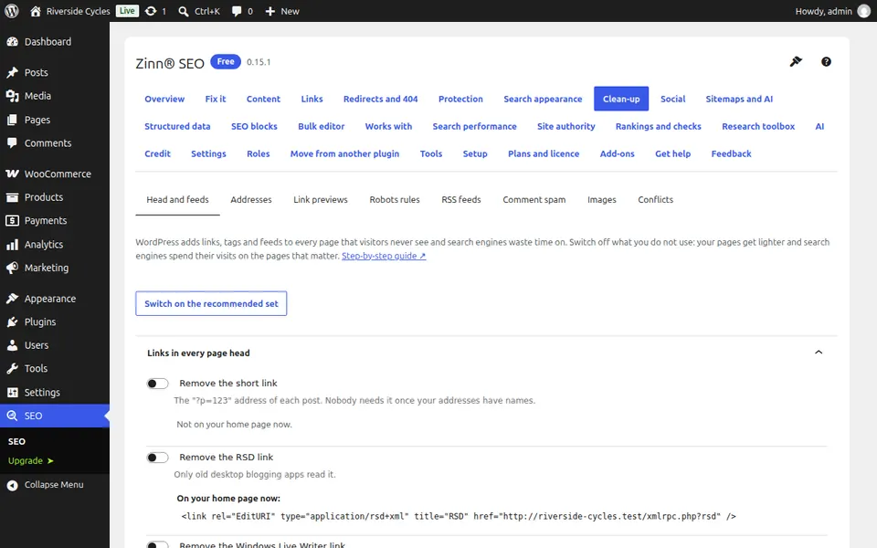
Task: Open the admin user avatar
Action: click(864, 11)
